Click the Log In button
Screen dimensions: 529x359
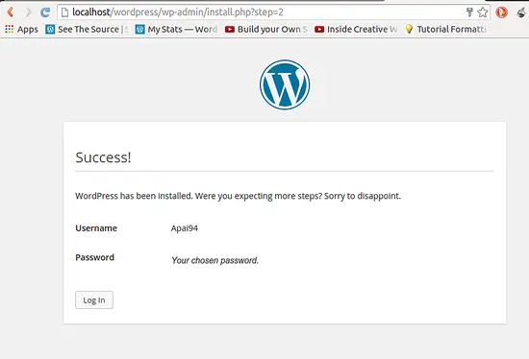click(x=94, y=299)
